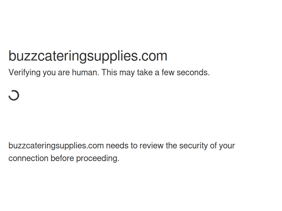Viewport: 282px width, 211px height.
Task: Click the word 'Verifying' in the subtitle
Action: point(24,72)
